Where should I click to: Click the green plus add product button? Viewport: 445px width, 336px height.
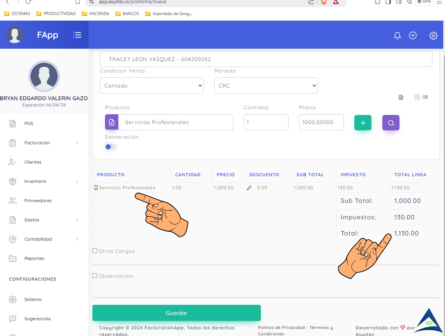363,123
